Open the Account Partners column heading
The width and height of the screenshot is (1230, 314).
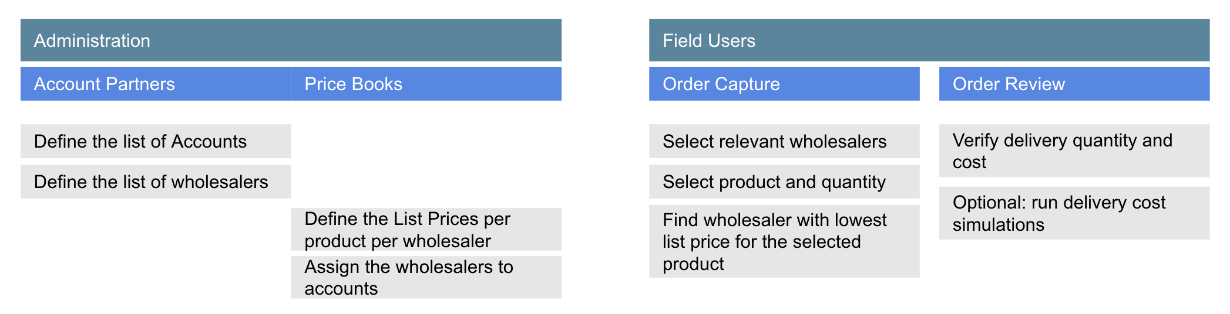coord(156,84)
